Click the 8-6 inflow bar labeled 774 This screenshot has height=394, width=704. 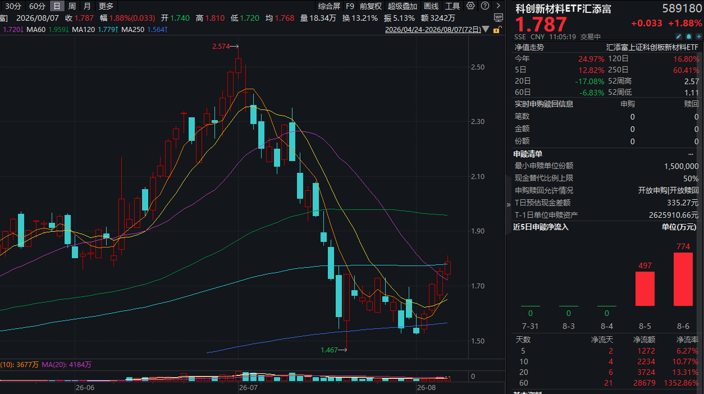point(683,279)
